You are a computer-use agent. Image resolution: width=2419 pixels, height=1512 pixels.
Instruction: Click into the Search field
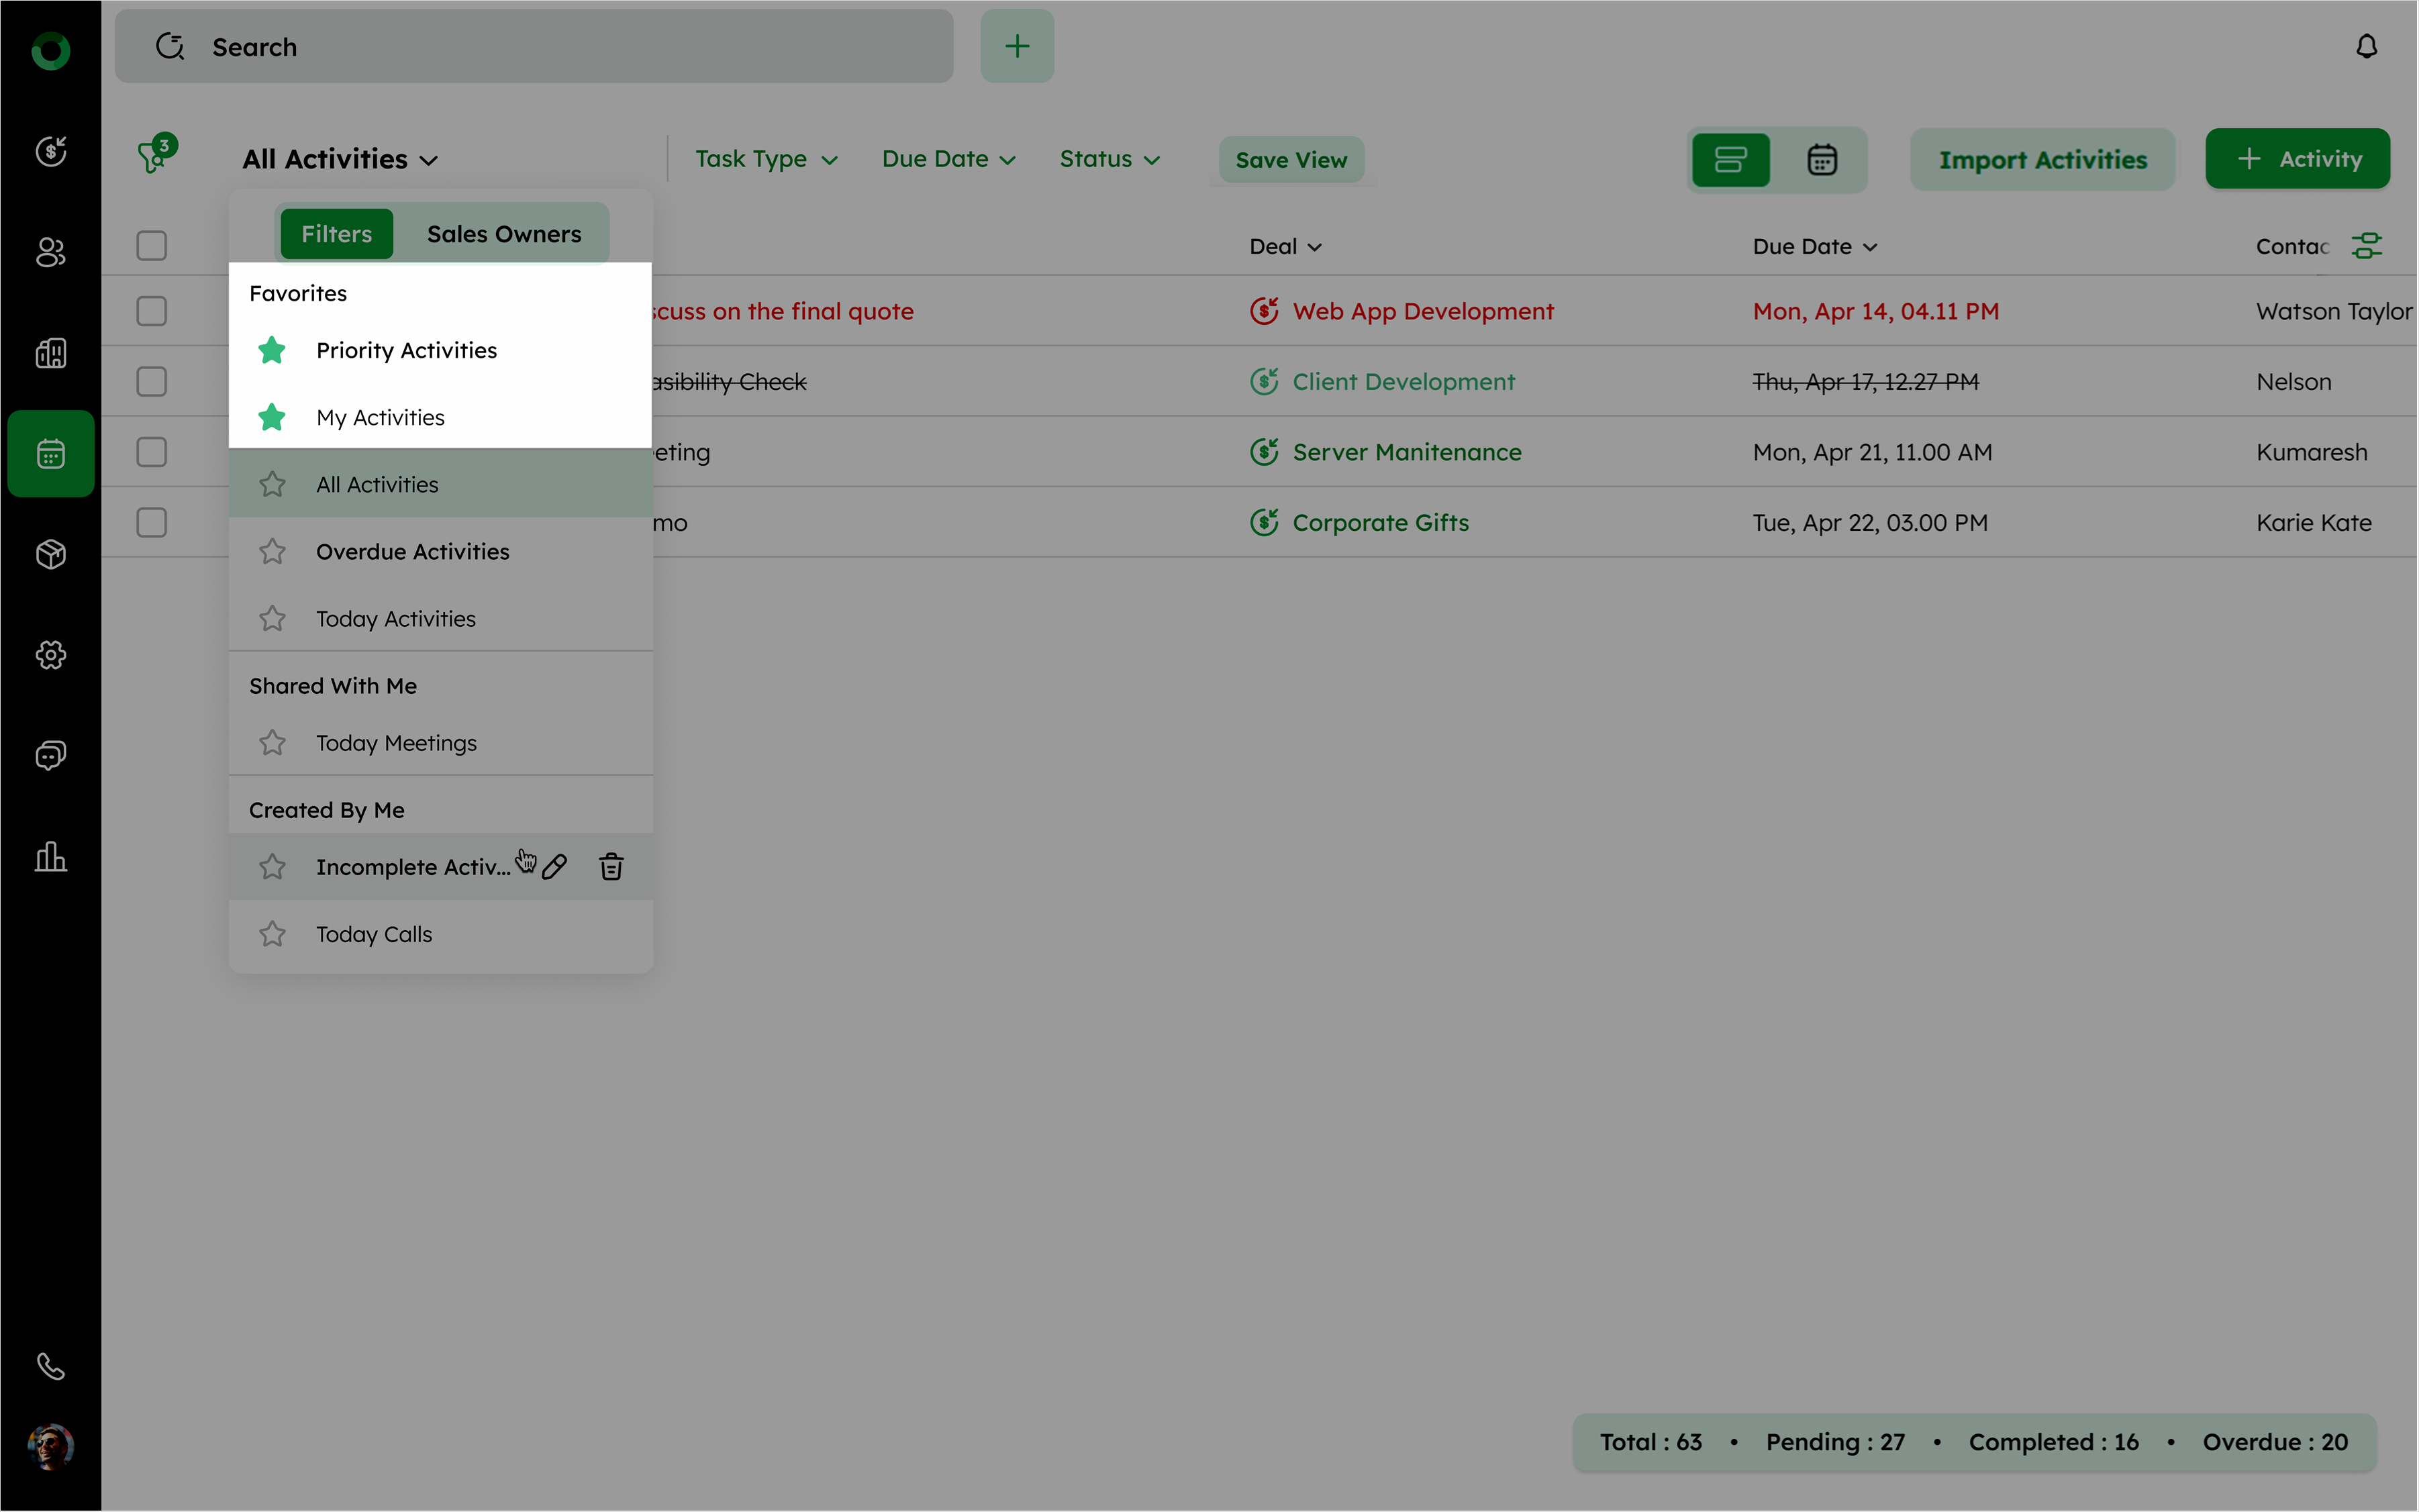(560, 47)
